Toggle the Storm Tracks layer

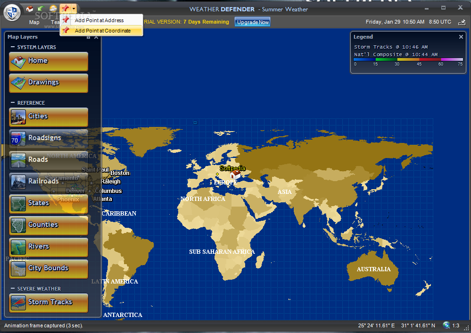(x=49, y=303)
